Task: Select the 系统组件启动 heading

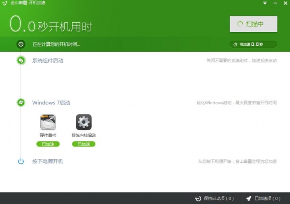Action: click(x=48, y=60)
